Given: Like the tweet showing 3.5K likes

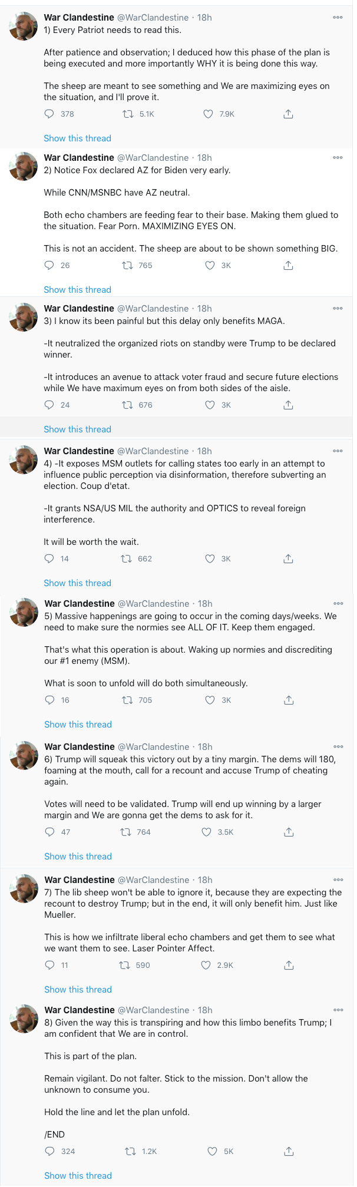Looking at the screenshot, I should (206, 832).
